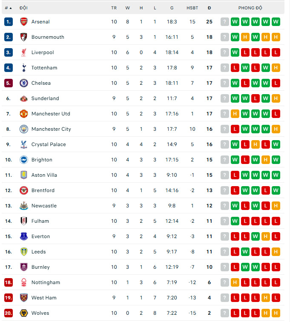This screenshot has height=322, width=290.
Task: Click the Chelsea club crest icon
Action: (24, 83)
